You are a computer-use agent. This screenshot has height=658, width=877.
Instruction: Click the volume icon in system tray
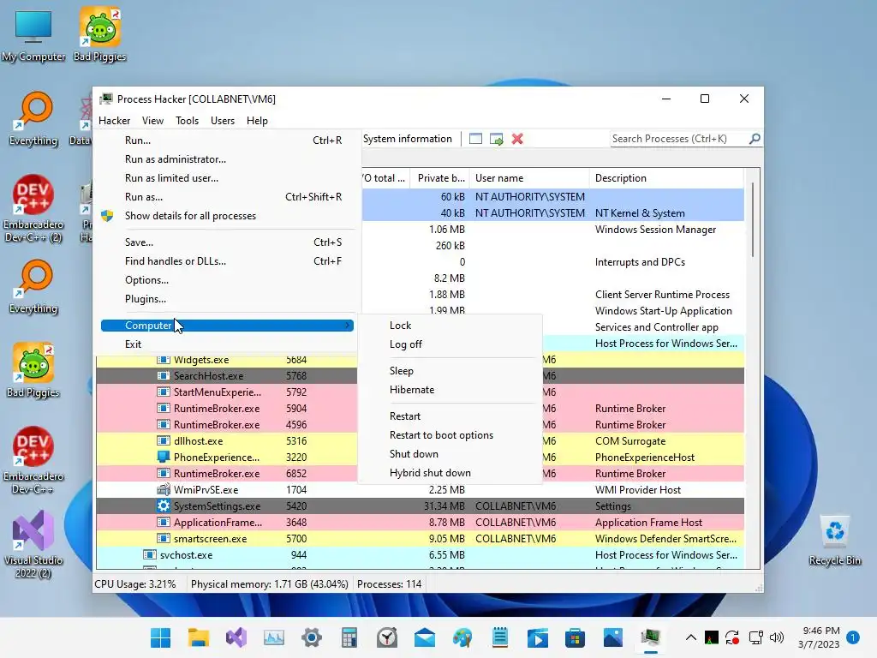click(776, 637)
